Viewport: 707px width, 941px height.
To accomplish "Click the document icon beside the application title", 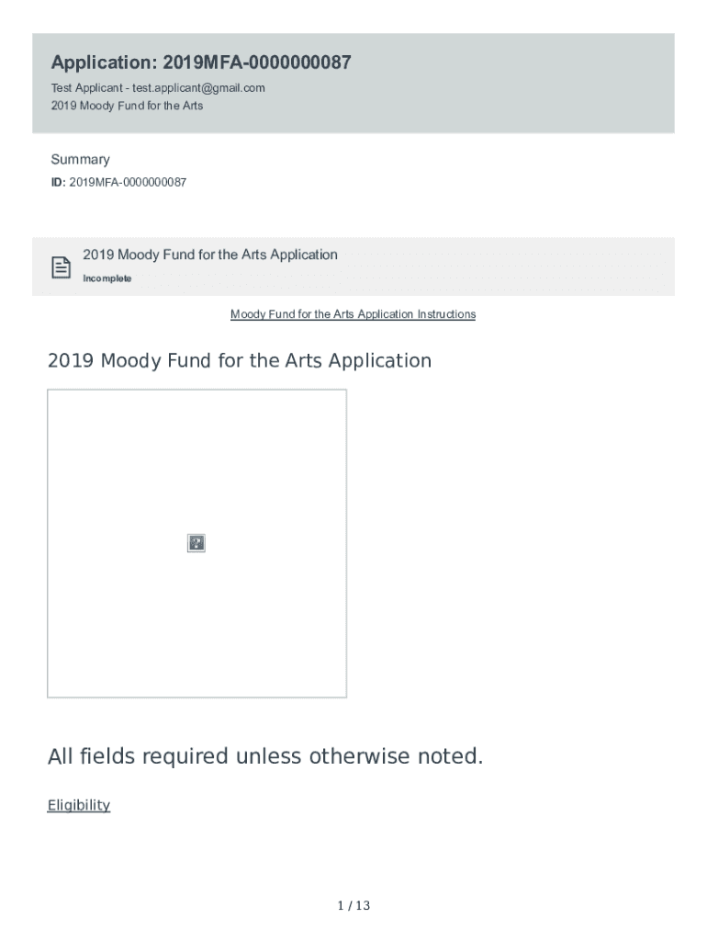I will [61, 267].
